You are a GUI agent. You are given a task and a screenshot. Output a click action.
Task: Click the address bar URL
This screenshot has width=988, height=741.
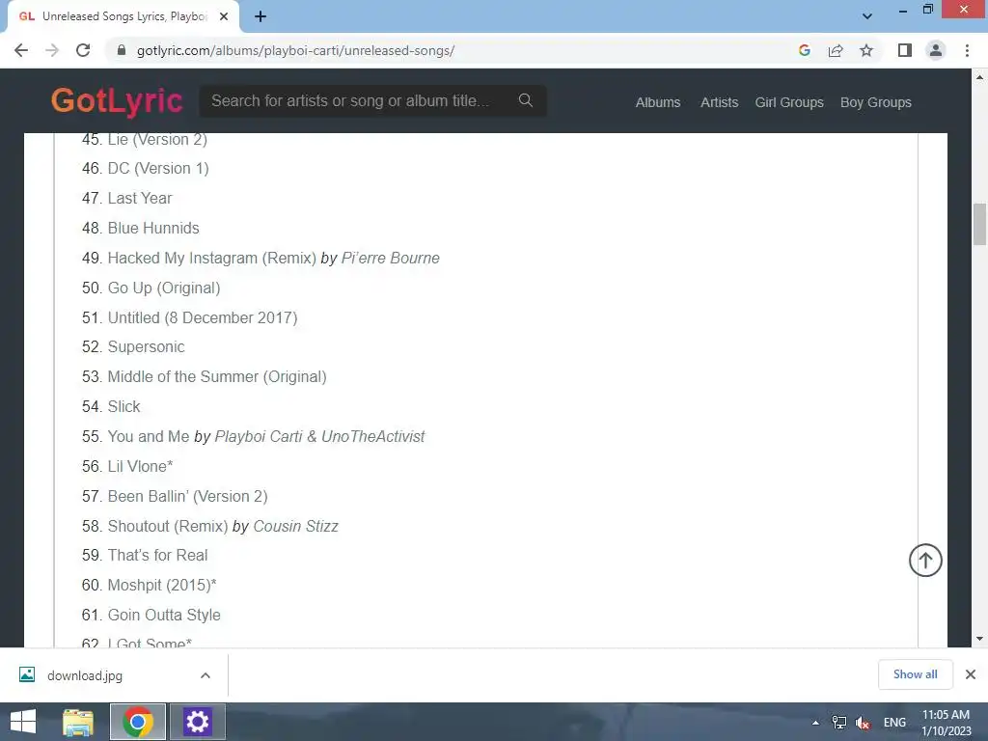click(295, 50)
